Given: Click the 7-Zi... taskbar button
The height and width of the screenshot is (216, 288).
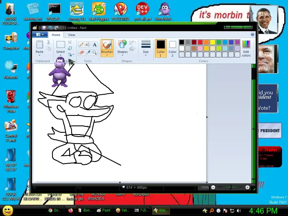Looking at the screenshot, I should [142, 210].
